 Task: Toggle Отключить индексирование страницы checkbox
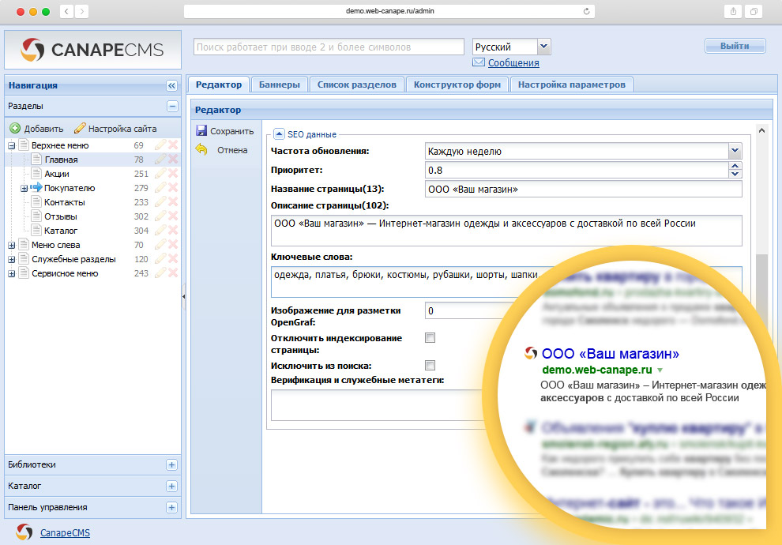430,337
